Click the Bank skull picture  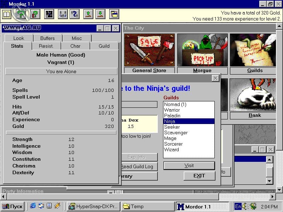coord(253,95)
